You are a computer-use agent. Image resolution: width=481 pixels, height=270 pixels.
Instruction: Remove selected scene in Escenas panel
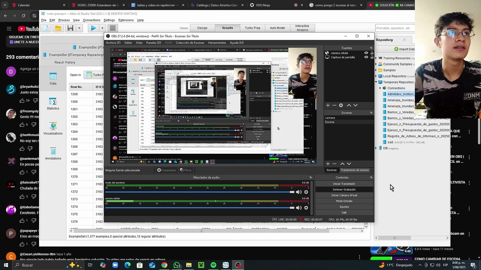(334, 164)
